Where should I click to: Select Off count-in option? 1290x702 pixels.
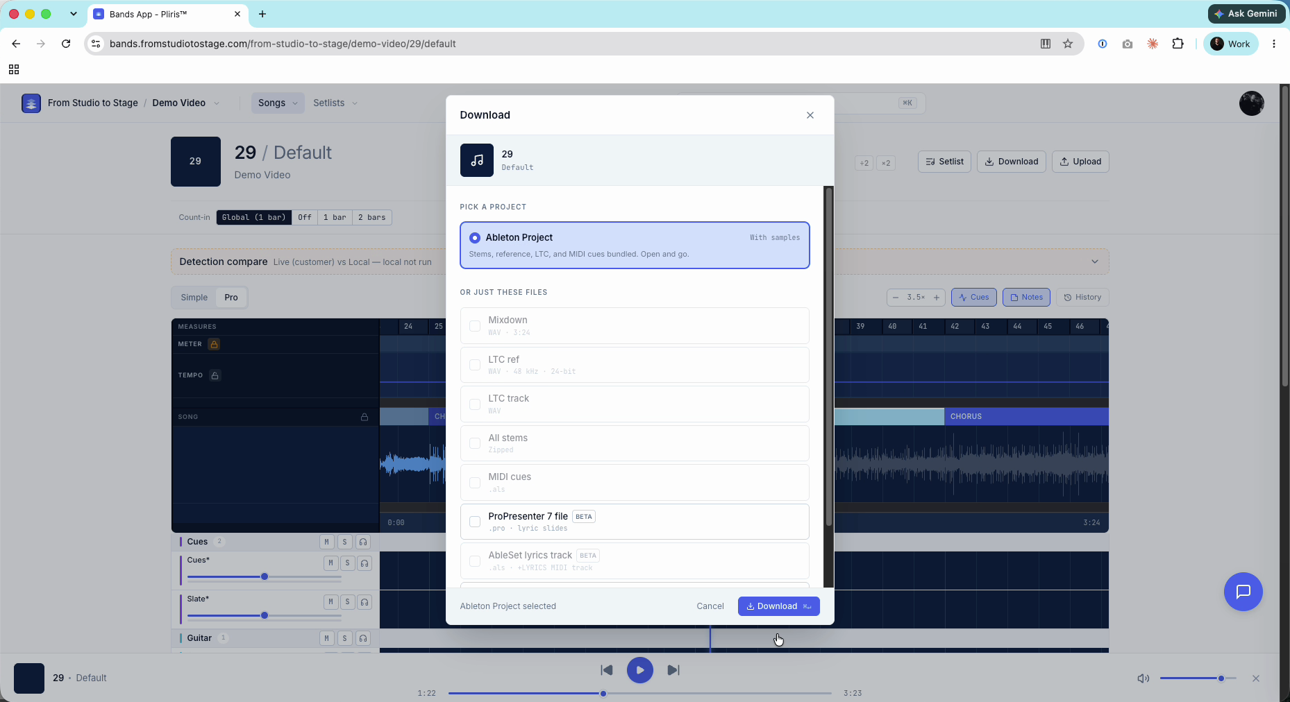(305, 217)
